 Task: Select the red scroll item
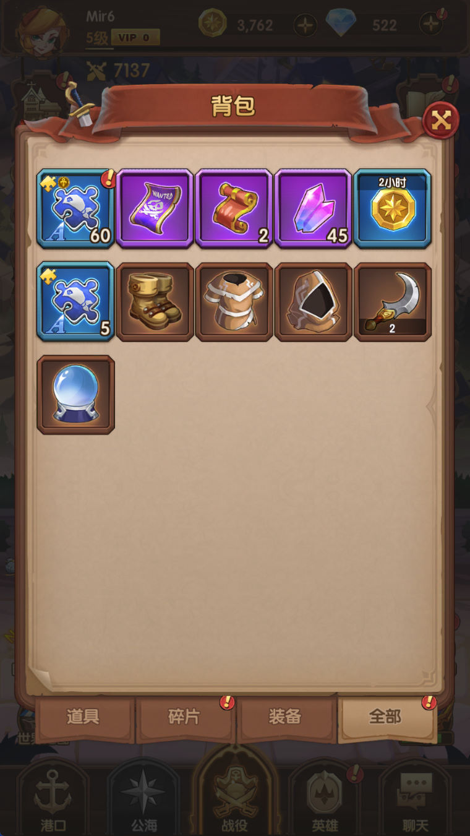coord(234,209)
